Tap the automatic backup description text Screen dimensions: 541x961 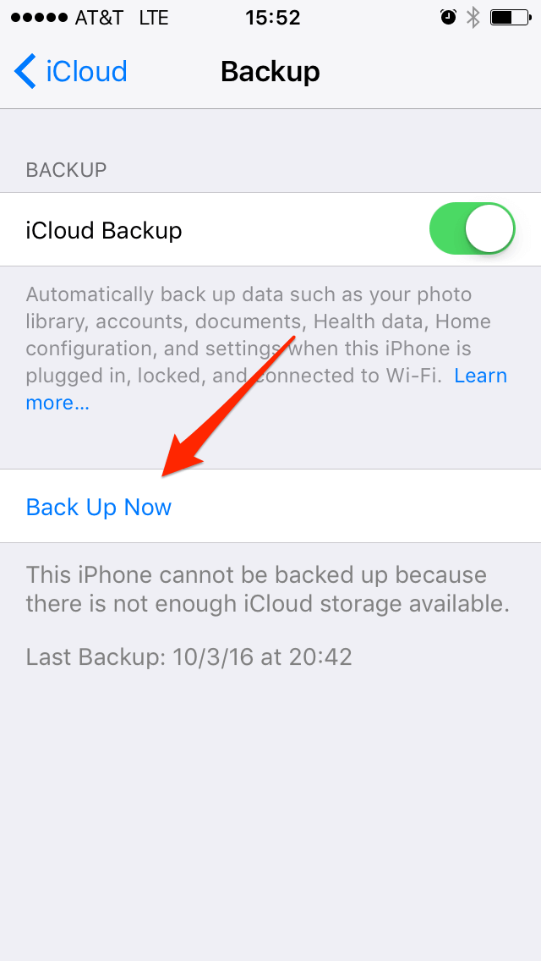[266, 349]
